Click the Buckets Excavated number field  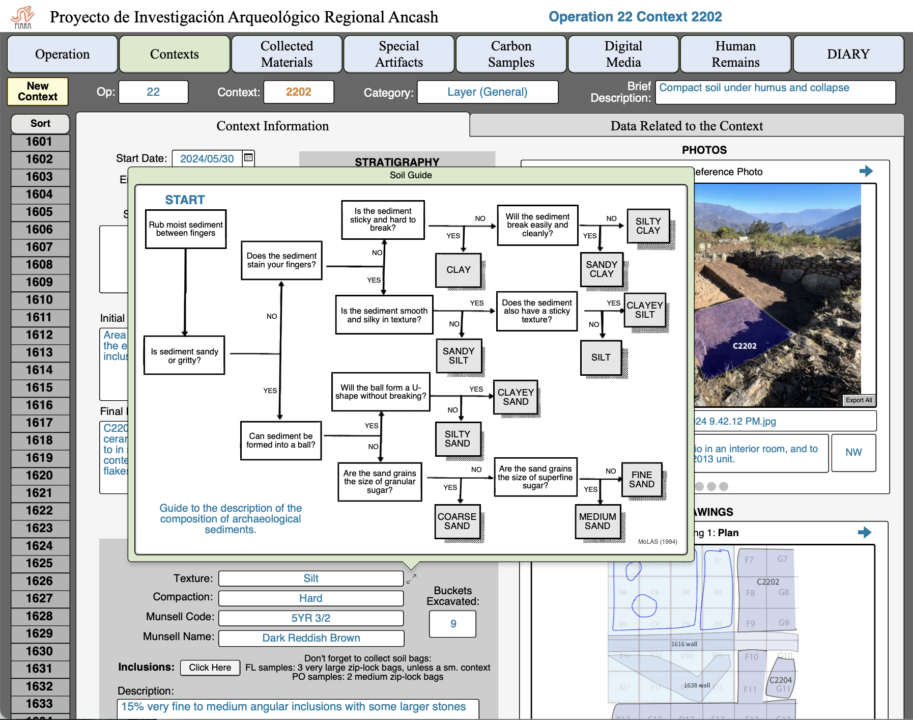click(x=452, y=624)
